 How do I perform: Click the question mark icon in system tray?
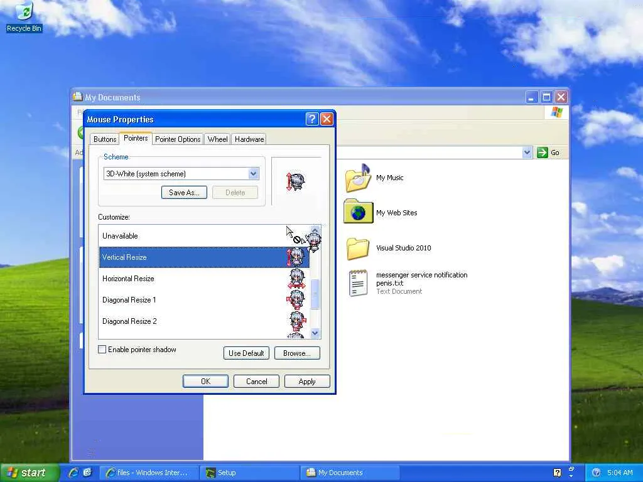tap(557, 473)
